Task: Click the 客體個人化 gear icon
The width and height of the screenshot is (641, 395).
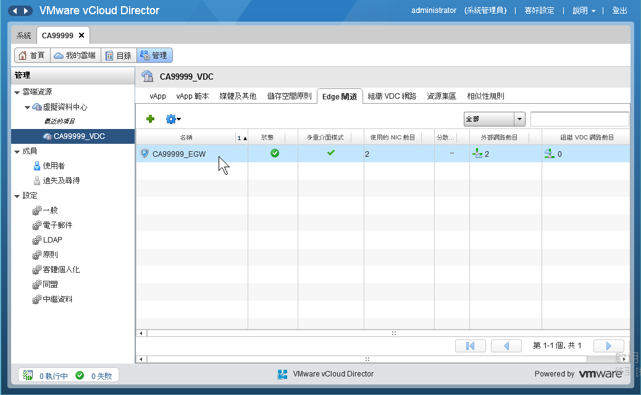Action: coord(37,270)
